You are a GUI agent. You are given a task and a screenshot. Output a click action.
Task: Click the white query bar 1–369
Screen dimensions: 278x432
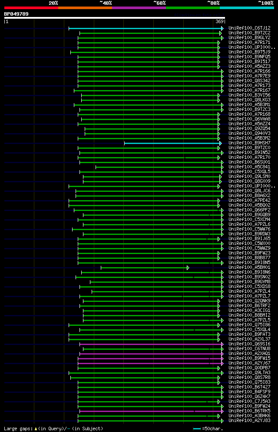115,18
